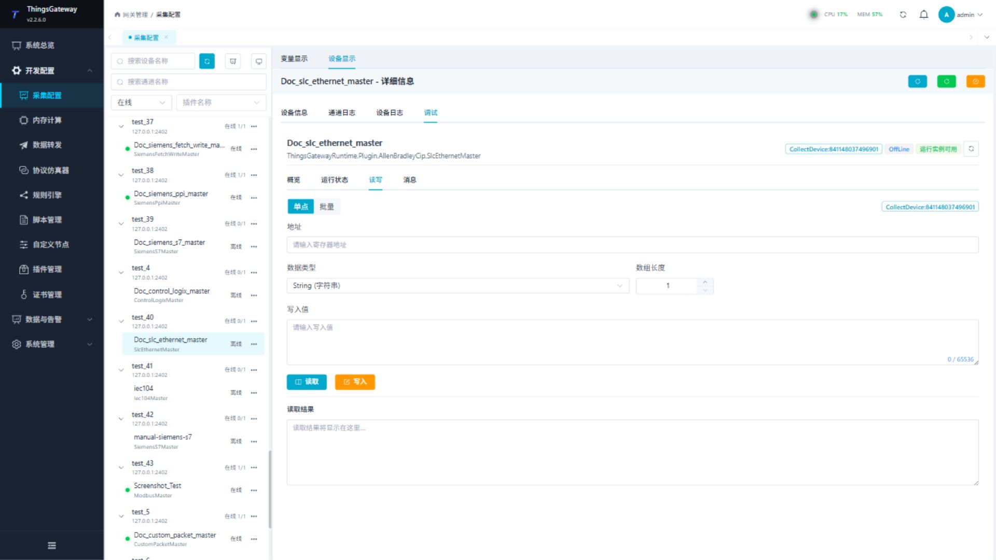Click the orange settings button in detail header
The image size is (996, 560).
tap(976, 81)
